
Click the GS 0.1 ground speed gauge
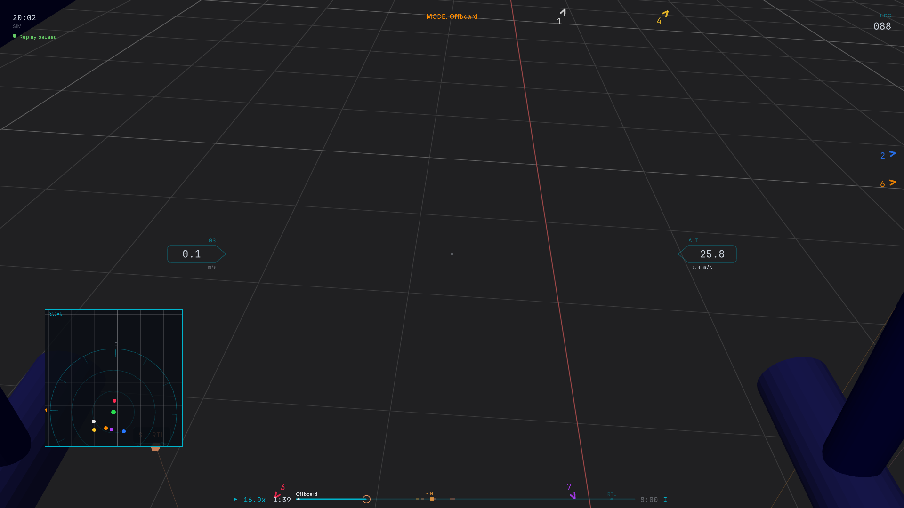[196, 254]
